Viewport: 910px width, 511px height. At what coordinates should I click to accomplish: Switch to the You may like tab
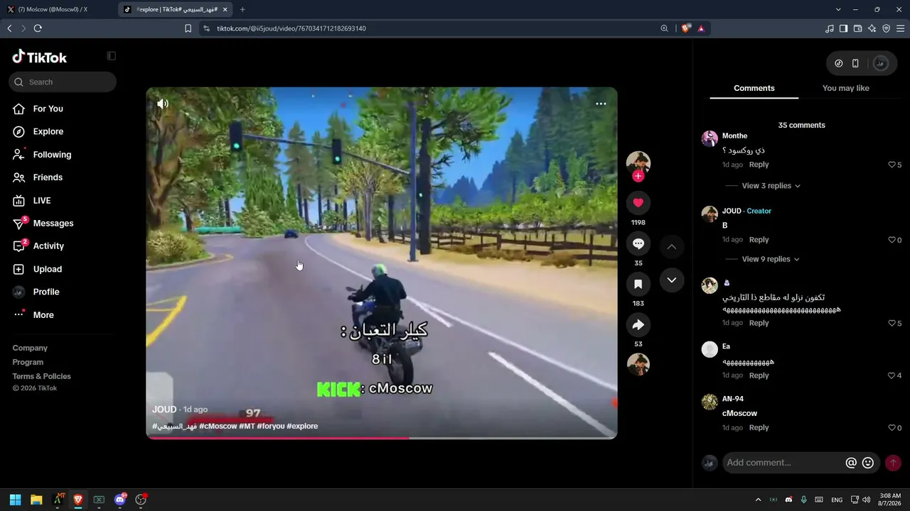pos(845,88)
